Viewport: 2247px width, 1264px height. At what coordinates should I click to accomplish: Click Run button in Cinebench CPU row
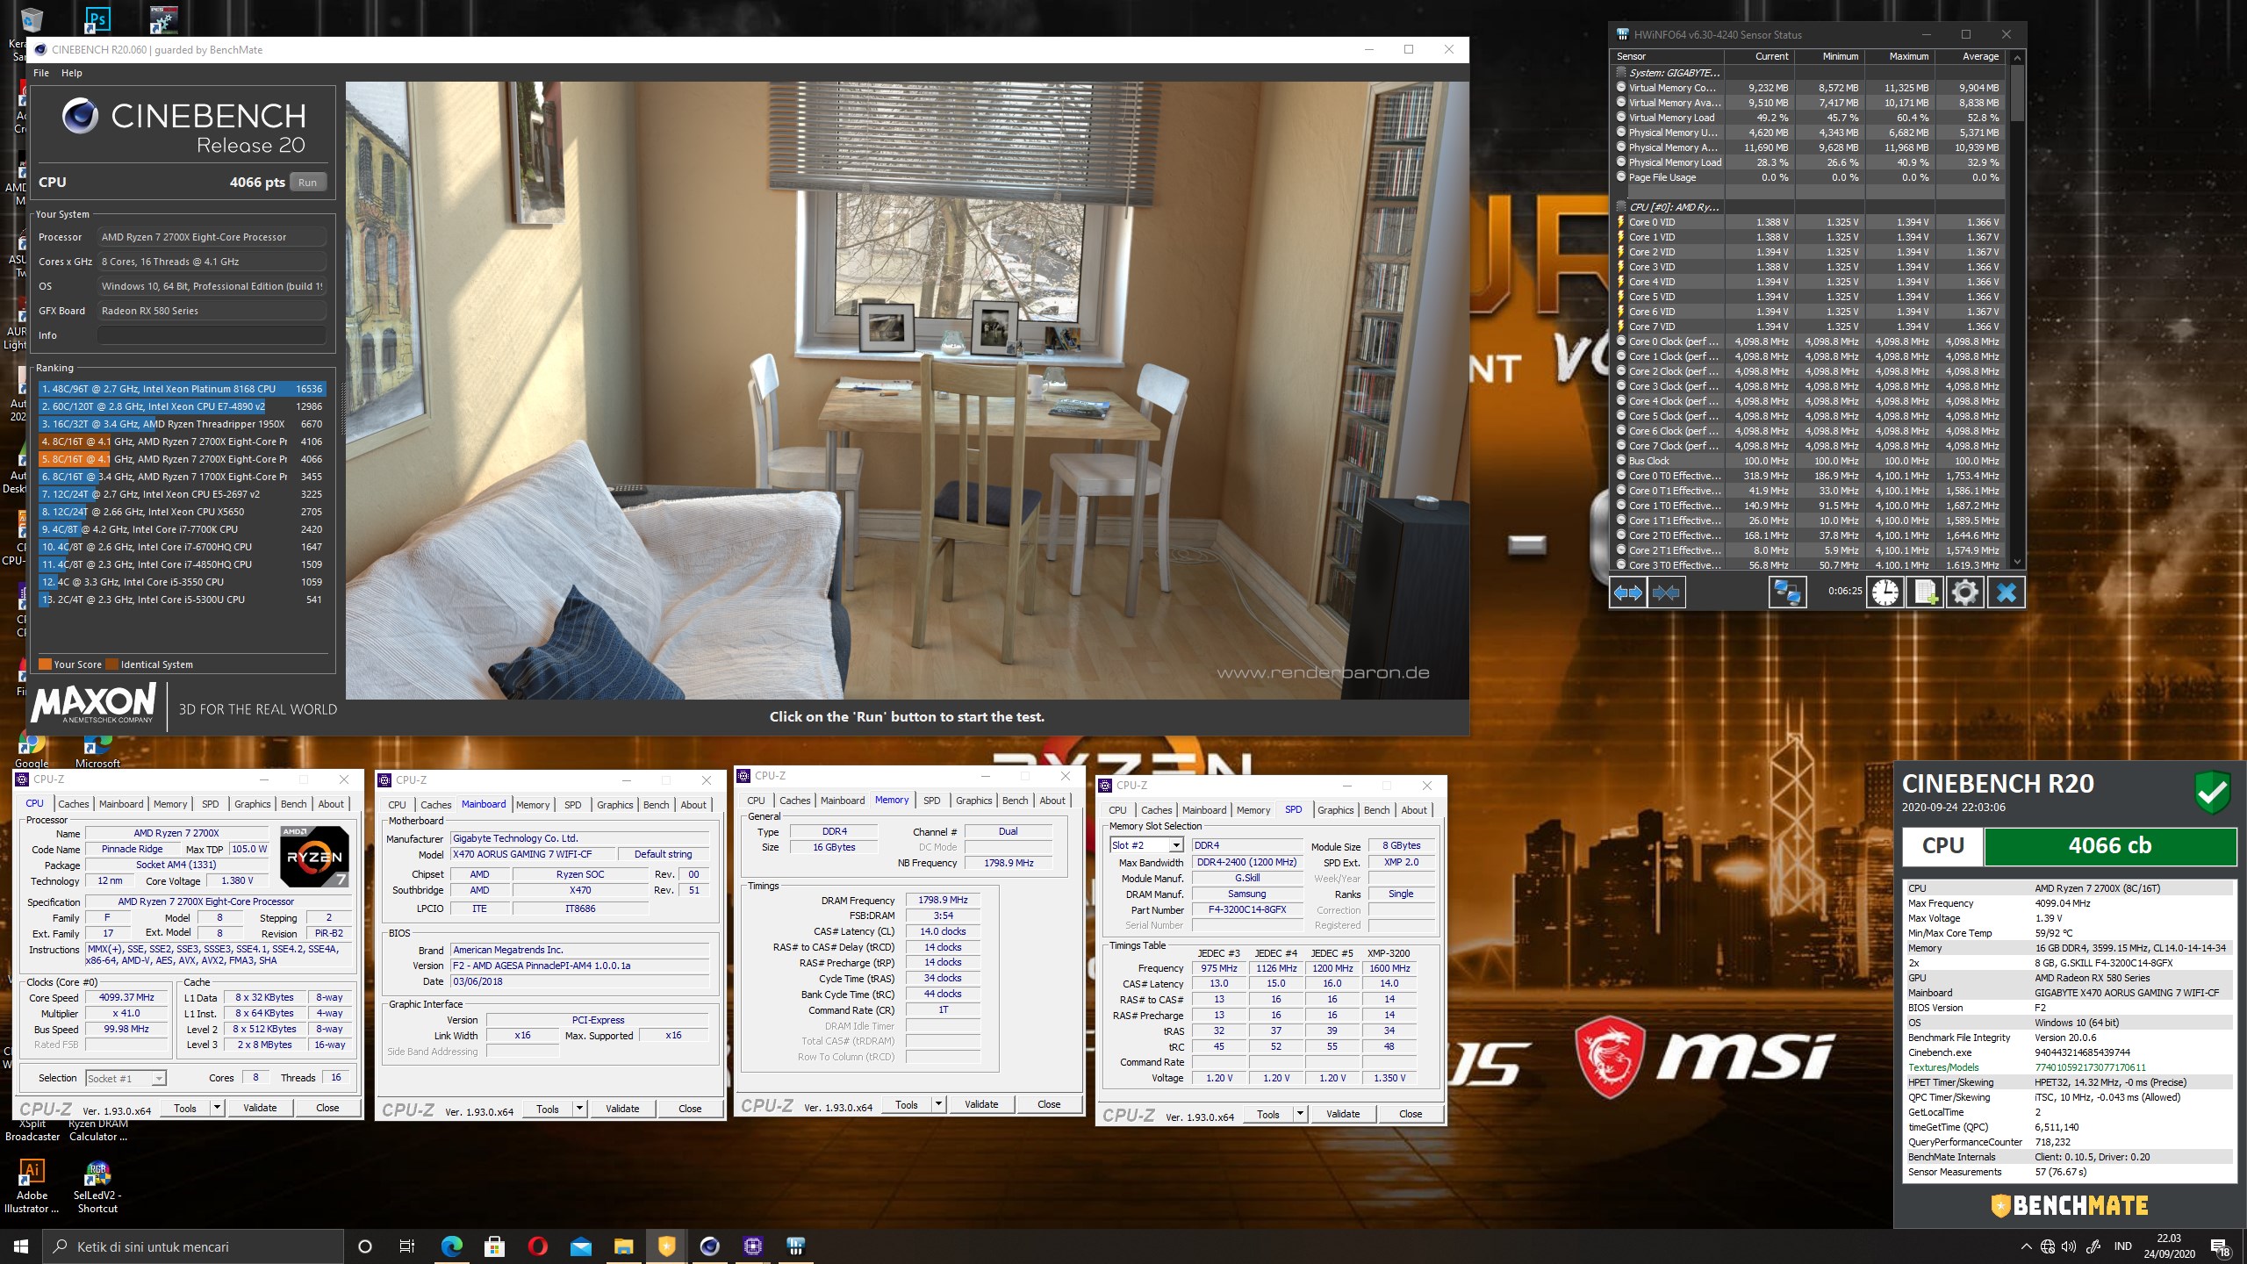[307, 183]
